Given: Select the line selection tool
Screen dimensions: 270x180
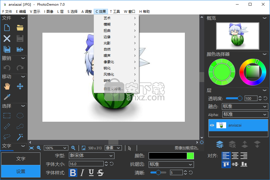Looking at the screenshot, I should (7, 126).
